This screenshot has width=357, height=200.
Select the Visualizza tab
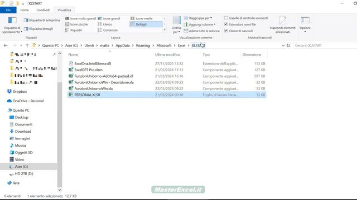tap(64, 10)
